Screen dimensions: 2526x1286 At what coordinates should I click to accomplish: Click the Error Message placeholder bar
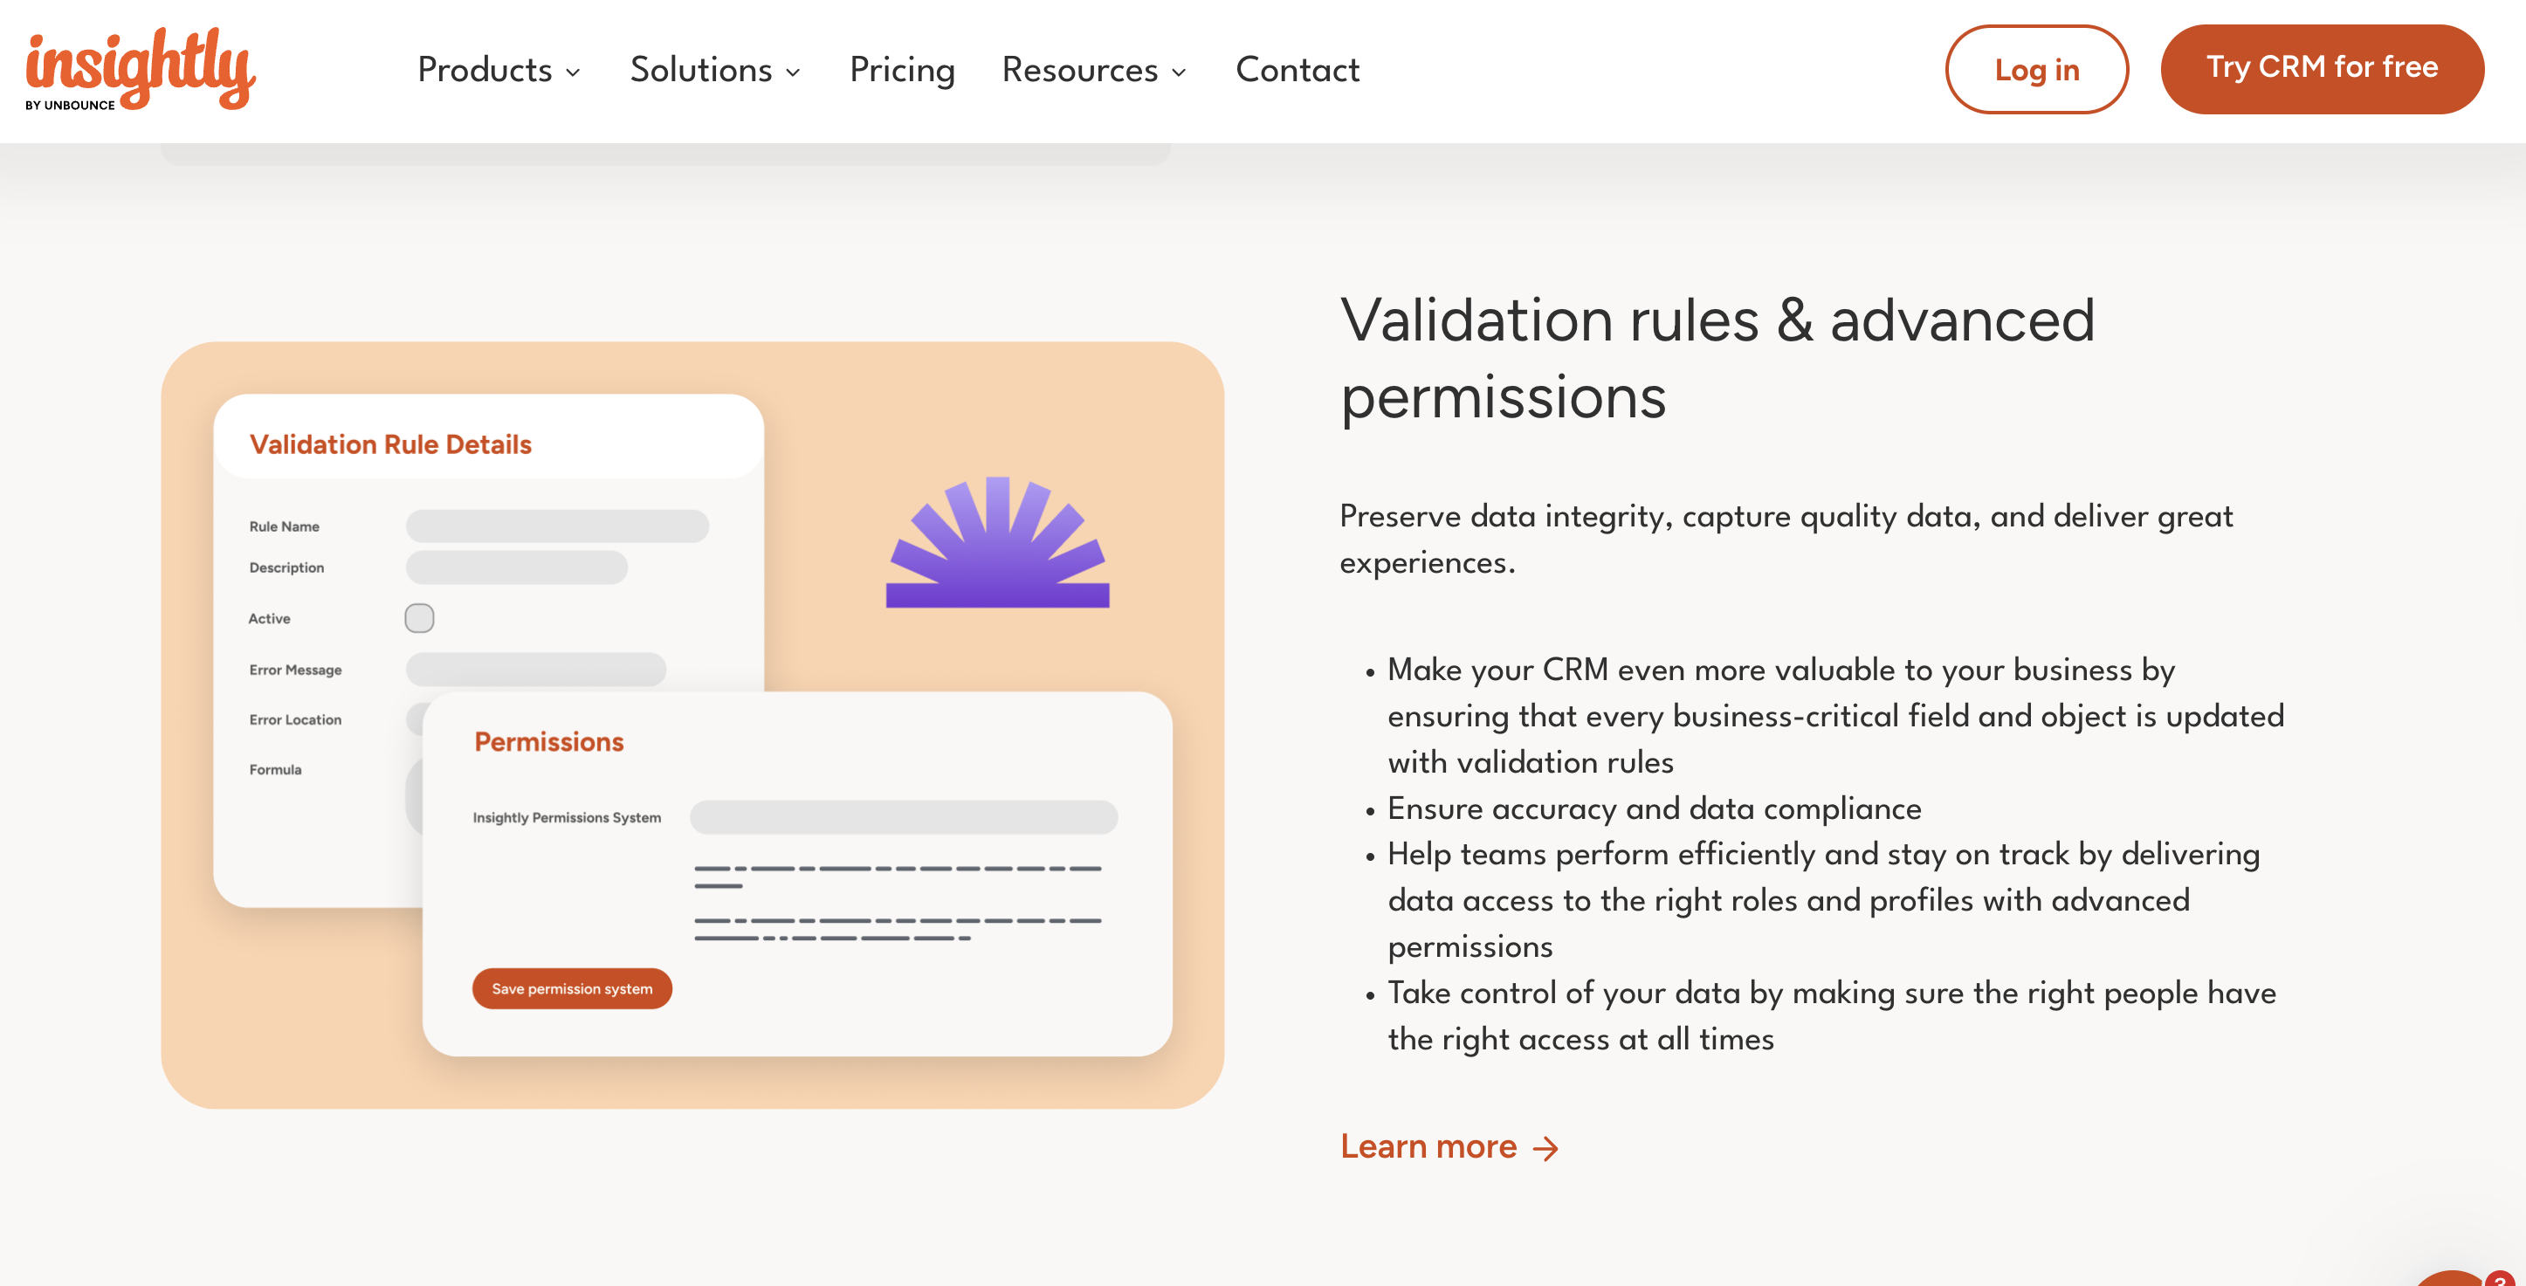pos(534,671)
